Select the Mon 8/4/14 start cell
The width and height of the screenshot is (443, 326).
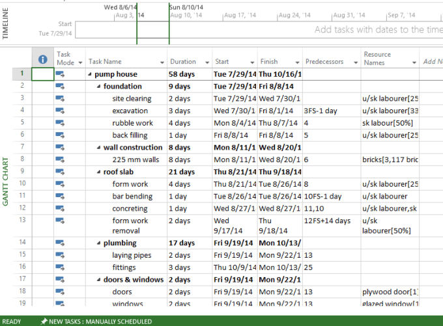point(235,123)
